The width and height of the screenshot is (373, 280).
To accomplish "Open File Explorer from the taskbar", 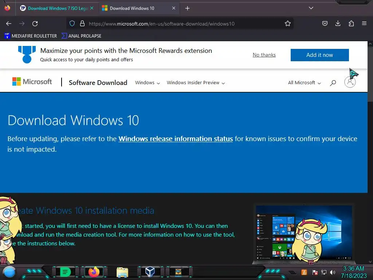I will pos(122,272).
